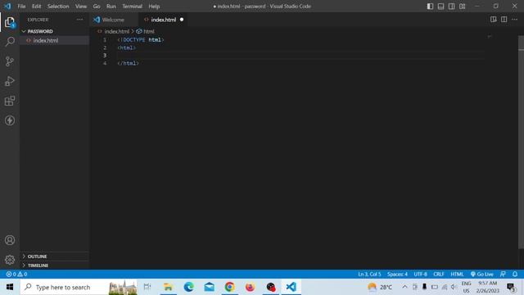Open the File menu
Image resolution: width=524 pixels, height=295 pixels.
(x=21, y=7)
